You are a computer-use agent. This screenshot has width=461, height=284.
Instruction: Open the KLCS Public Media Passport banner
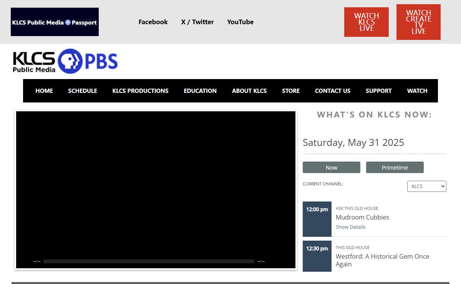pyautogui.click(x=55, y=22)
